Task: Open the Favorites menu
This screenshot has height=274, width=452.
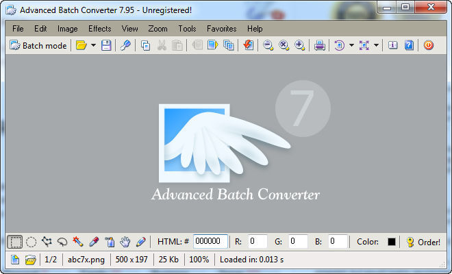Action: click(x=222, y=29)
